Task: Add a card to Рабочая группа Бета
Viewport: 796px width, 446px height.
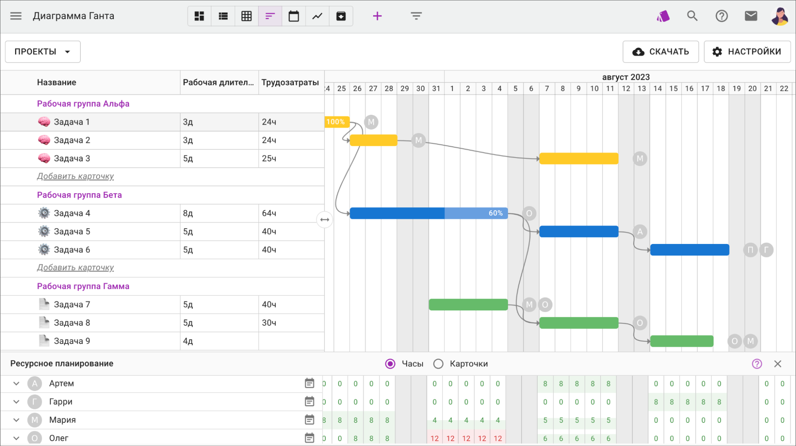Action: [75, 267]
